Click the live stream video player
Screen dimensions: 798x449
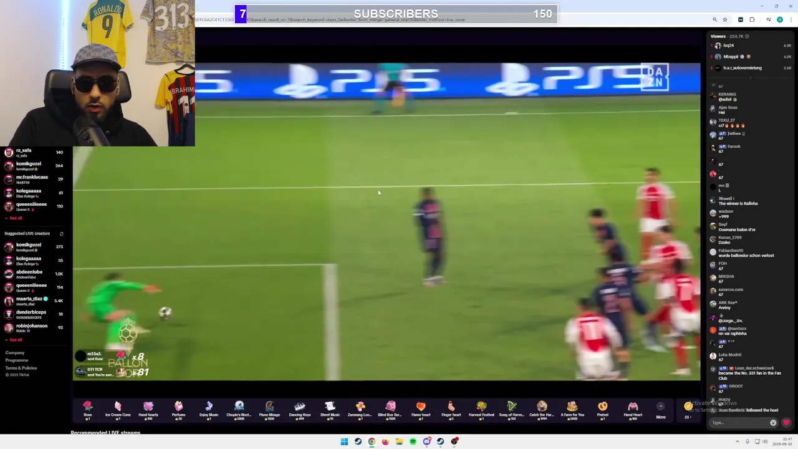[x=387, y=221]
